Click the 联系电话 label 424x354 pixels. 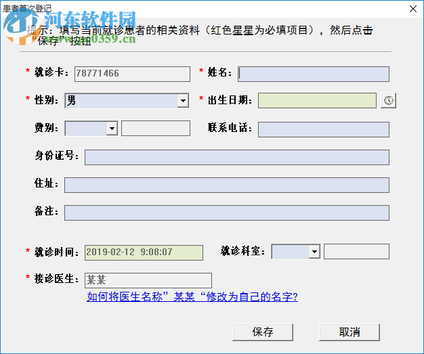pyautogui.click(x=230, y=128)
